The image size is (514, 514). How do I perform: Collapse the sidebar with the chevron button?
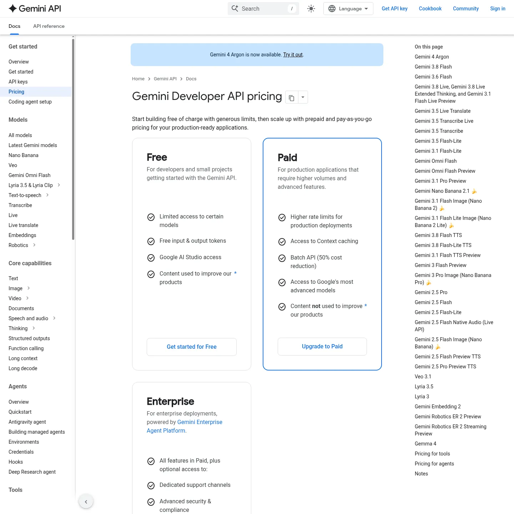tap(86, 502)
